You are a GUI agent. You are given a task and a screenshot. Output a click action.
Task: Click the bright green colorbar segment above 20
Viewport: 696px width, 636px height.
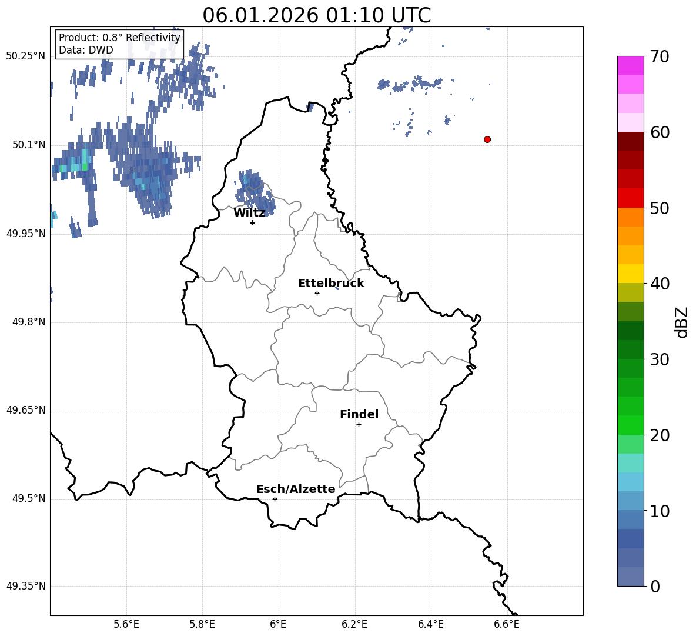coord(630,425)
